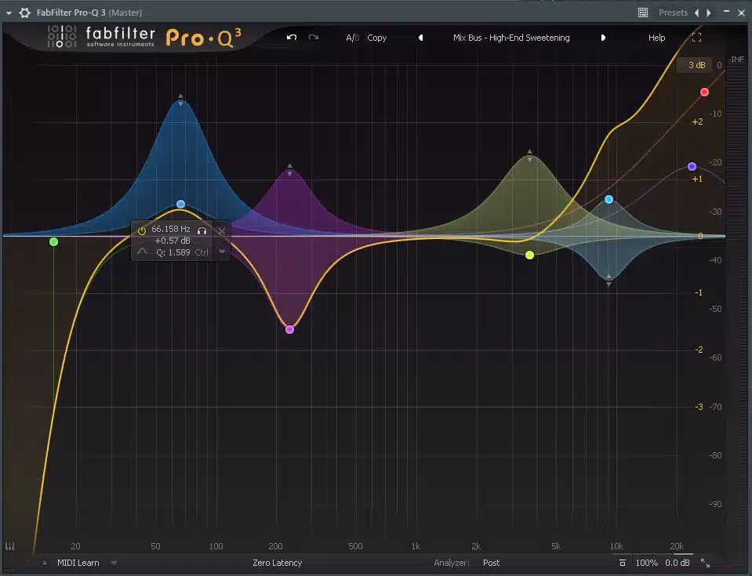Toggle A/B comparison state
Screen dimensions: 752x576
(352, 38)
